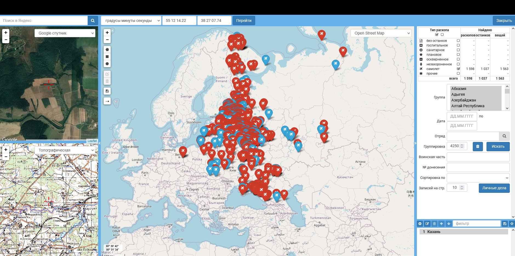515x256 pixels.
Task: Click the save icon on main map
Action: click(x=107, y=91)
